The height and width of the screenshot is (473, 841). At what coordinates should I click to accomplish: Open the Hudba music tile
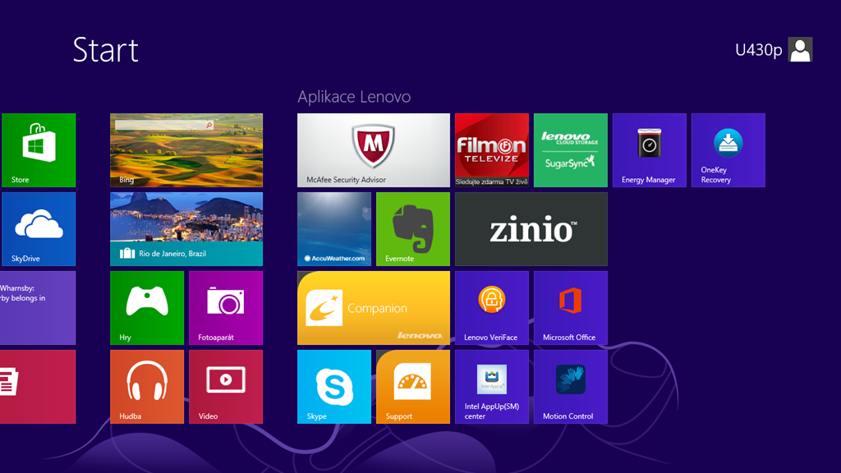pos(146,387)
